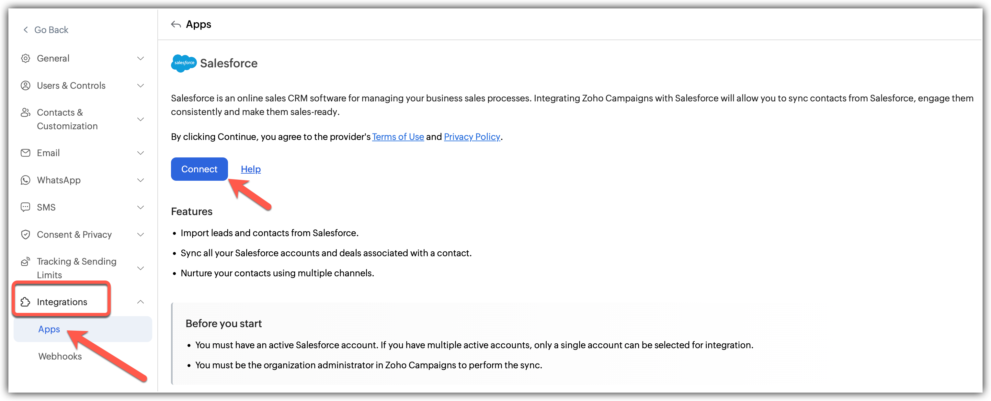
Task: Click the Email envelope icon
Action: pyautogui.click(x=25, y=153)
